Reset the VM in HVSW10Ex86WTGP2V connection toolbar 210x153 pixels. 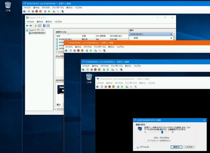point(122,87)
